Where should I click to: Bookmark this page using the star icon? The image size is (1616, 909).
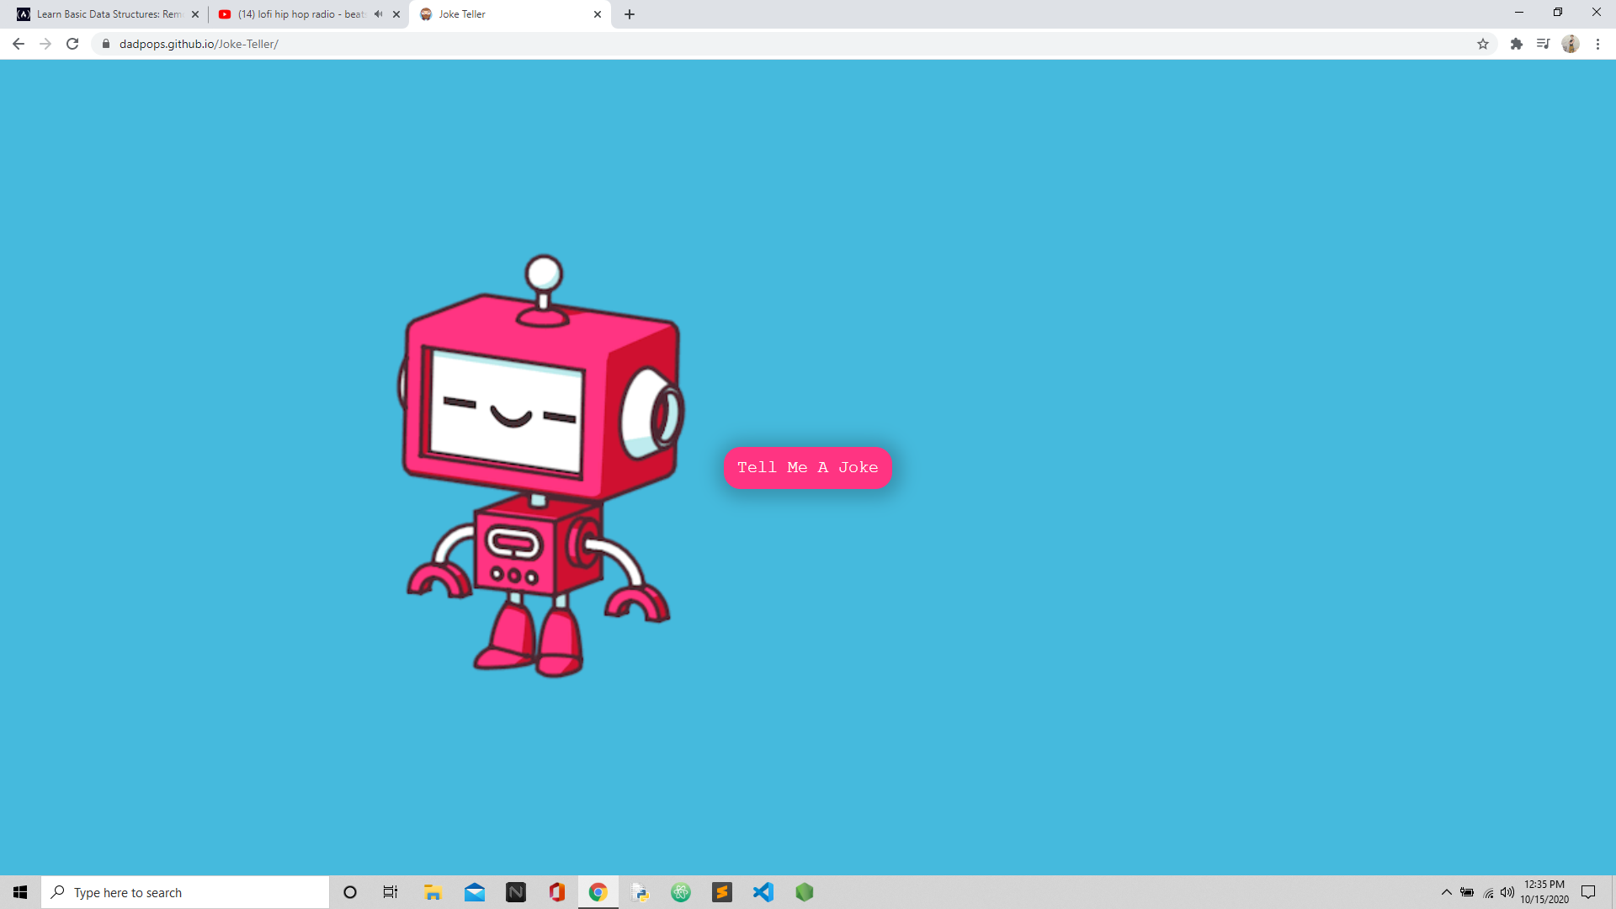point(1482,44)
